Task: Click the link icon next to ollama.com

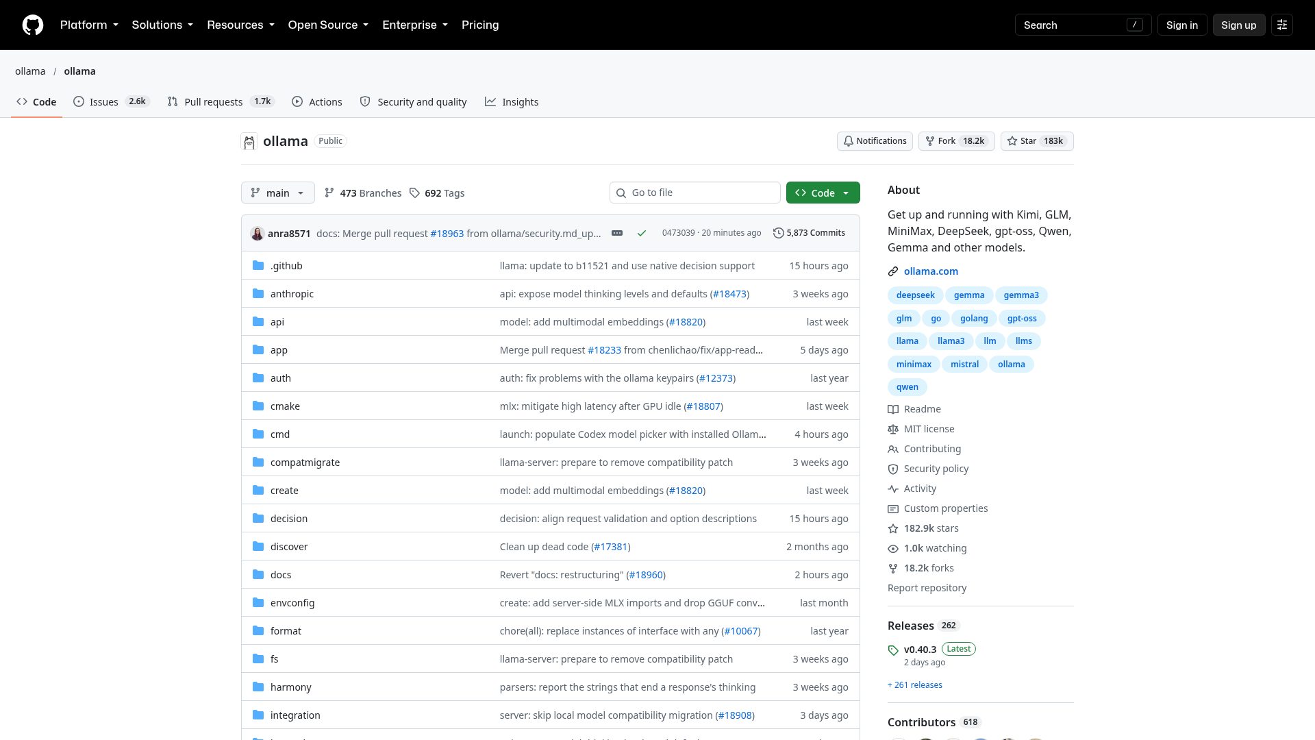Action: coord(893,271)
